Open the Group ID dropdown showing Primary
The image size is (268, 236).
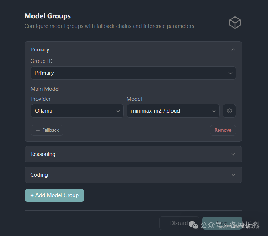(x=129, y=73)
